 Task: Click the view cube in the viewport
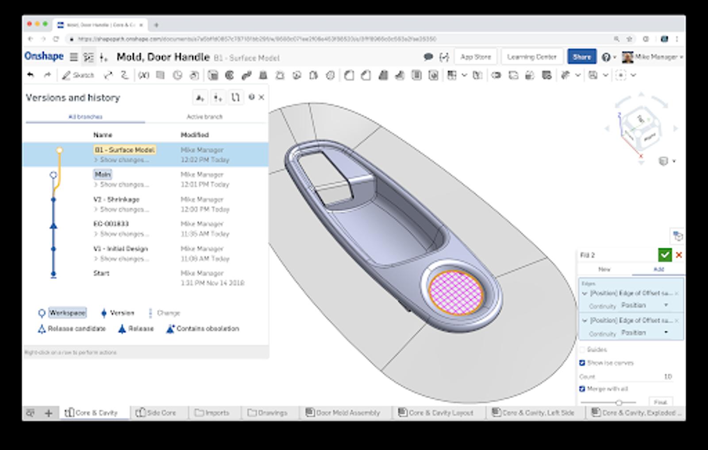[641, 126]
